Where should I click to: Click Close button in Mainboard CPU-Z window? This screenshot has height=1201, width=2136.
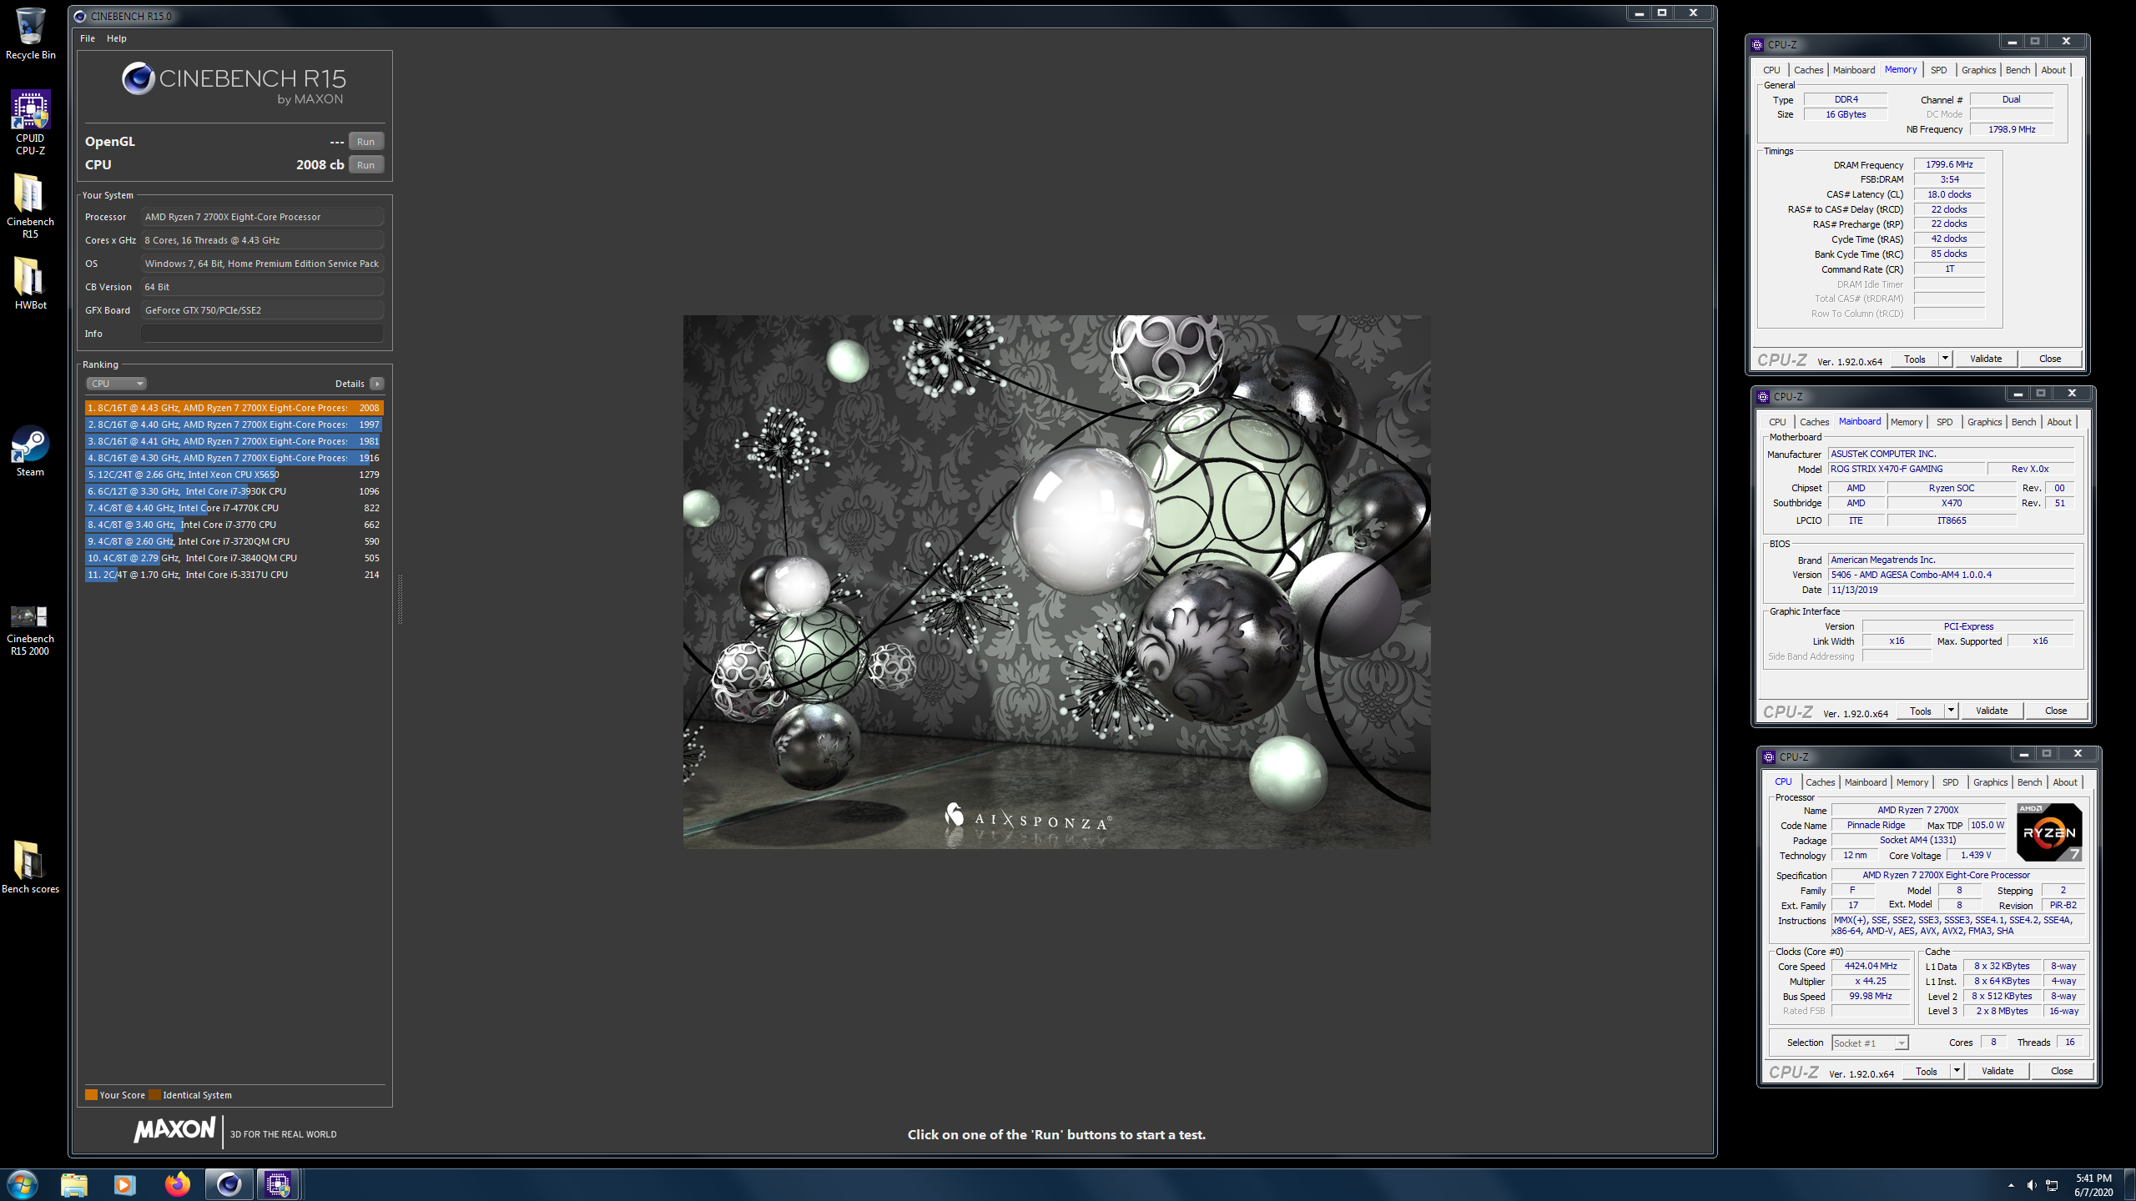(2056, 711)
